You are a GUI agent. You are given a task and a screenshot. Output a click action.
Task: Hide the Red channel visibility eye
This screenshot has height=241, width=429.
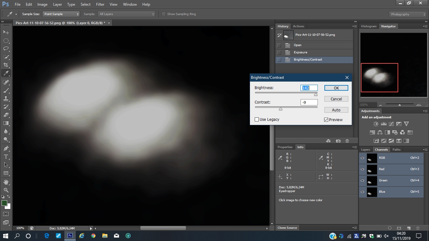(x=362, y=169)
